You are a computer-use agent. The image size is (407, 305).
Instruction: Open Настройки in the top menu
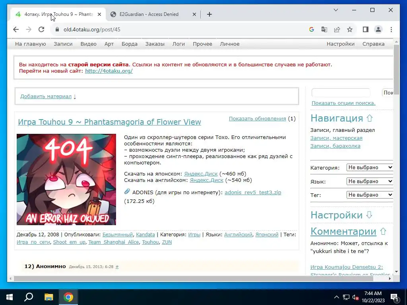[341, 44]
